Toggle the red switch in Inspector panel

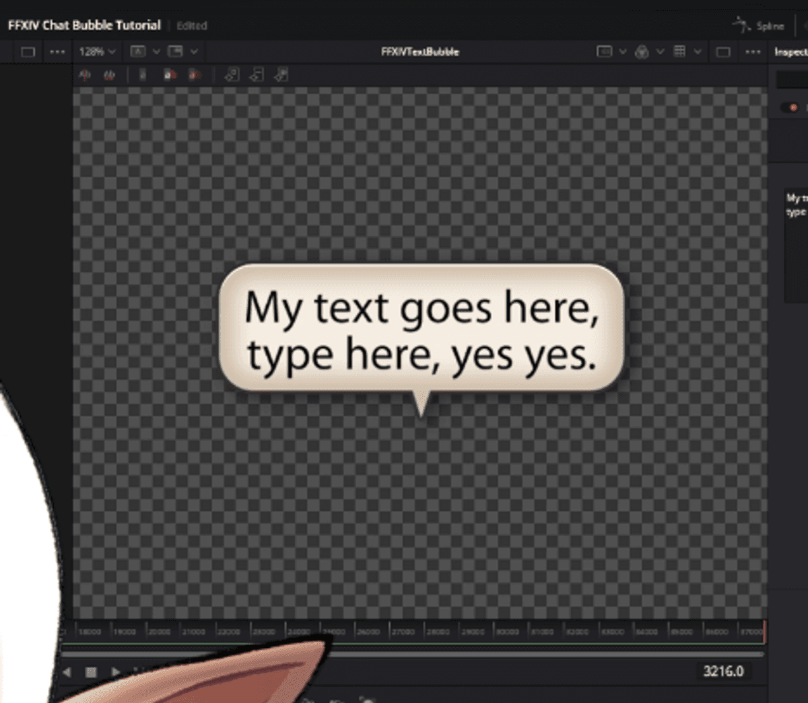[792, 108]
